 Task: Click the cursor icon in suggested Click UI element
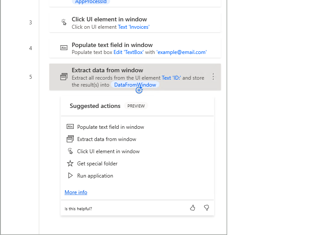click(x=70, y=151)
